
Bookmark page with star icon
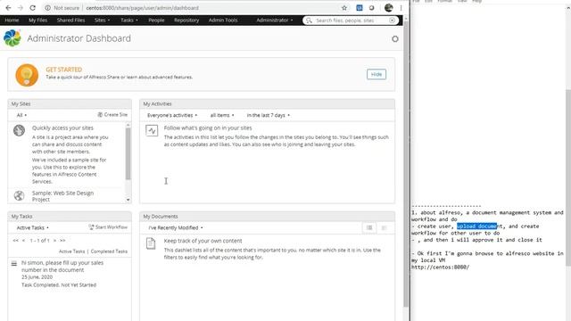coord(344,8)
